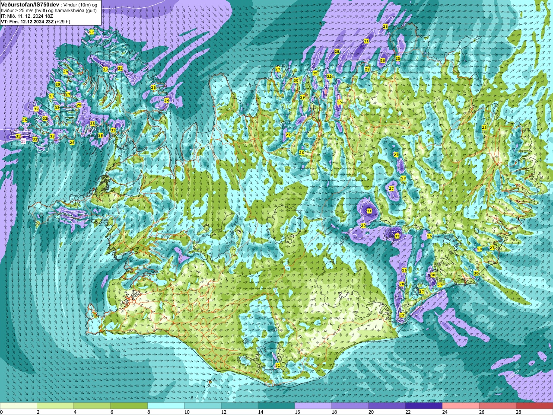Select the light lavender 16–18 legend swatch
The image size is (553, 415).
tap(313, 406)
